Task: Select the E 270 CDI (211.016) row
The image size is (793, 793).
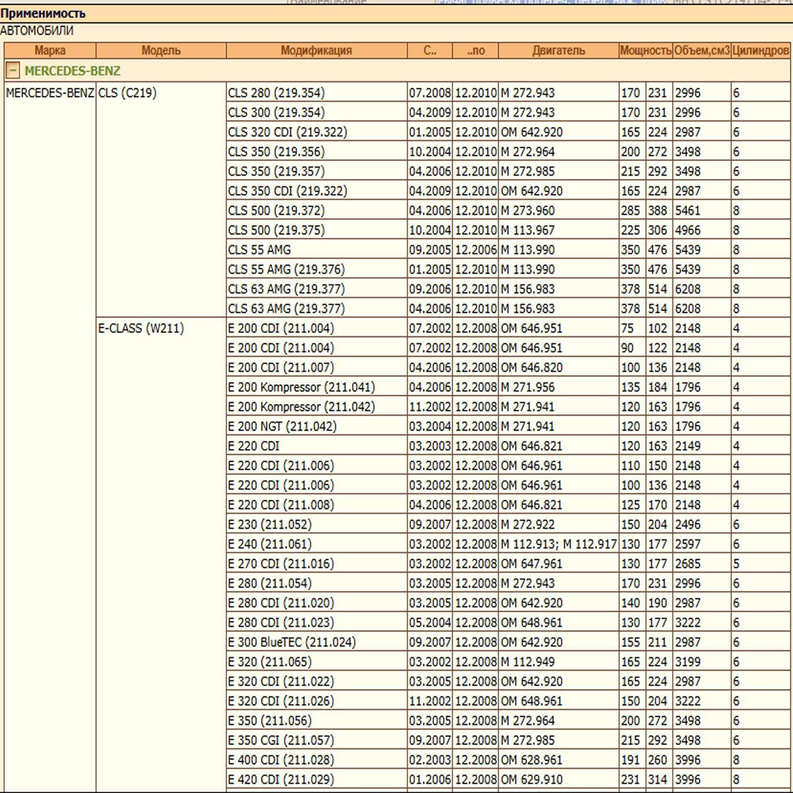Action: (x=281, y=564)
